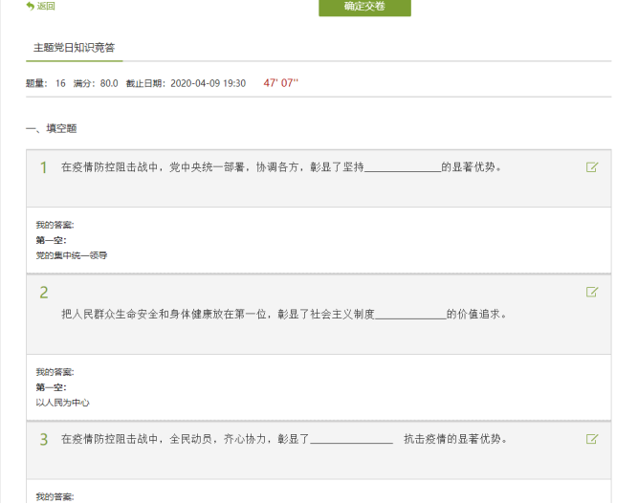Click the red countdown timer
Screen dimensions: 638x504
coord(281,83)
